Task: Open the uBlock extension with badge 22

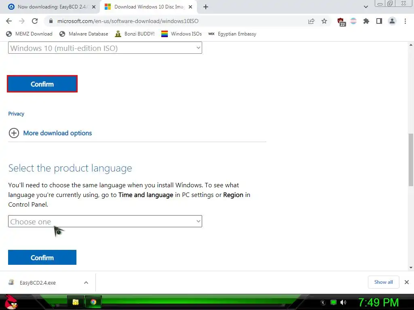Action: tap(341, 22)
